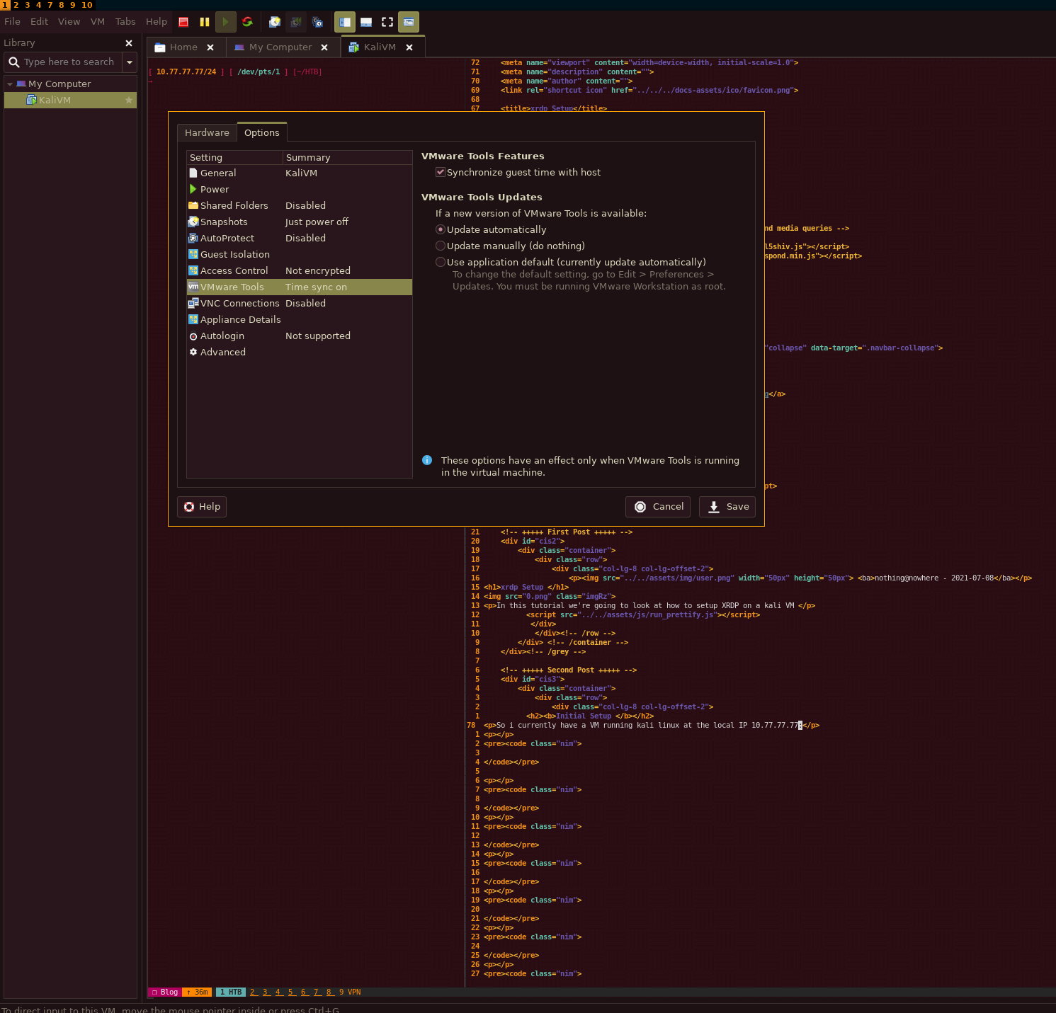Screen dimensions: 1056x1013
Task: Click the Restart guest icon
Action: coord(247,22)
